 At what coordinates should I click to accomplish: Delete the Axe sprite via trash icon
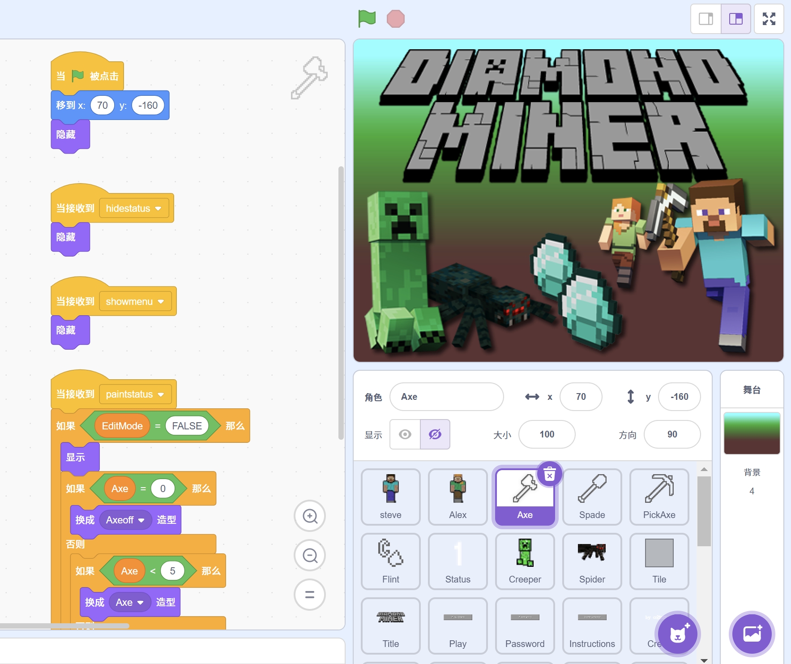coord(549,474)
